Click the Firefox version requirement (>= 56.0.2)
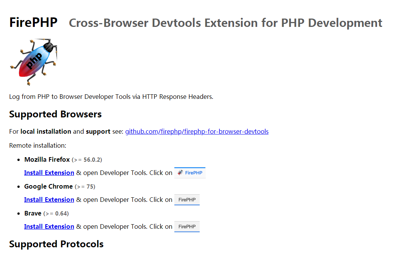416x256 pixels. point(87,160)
